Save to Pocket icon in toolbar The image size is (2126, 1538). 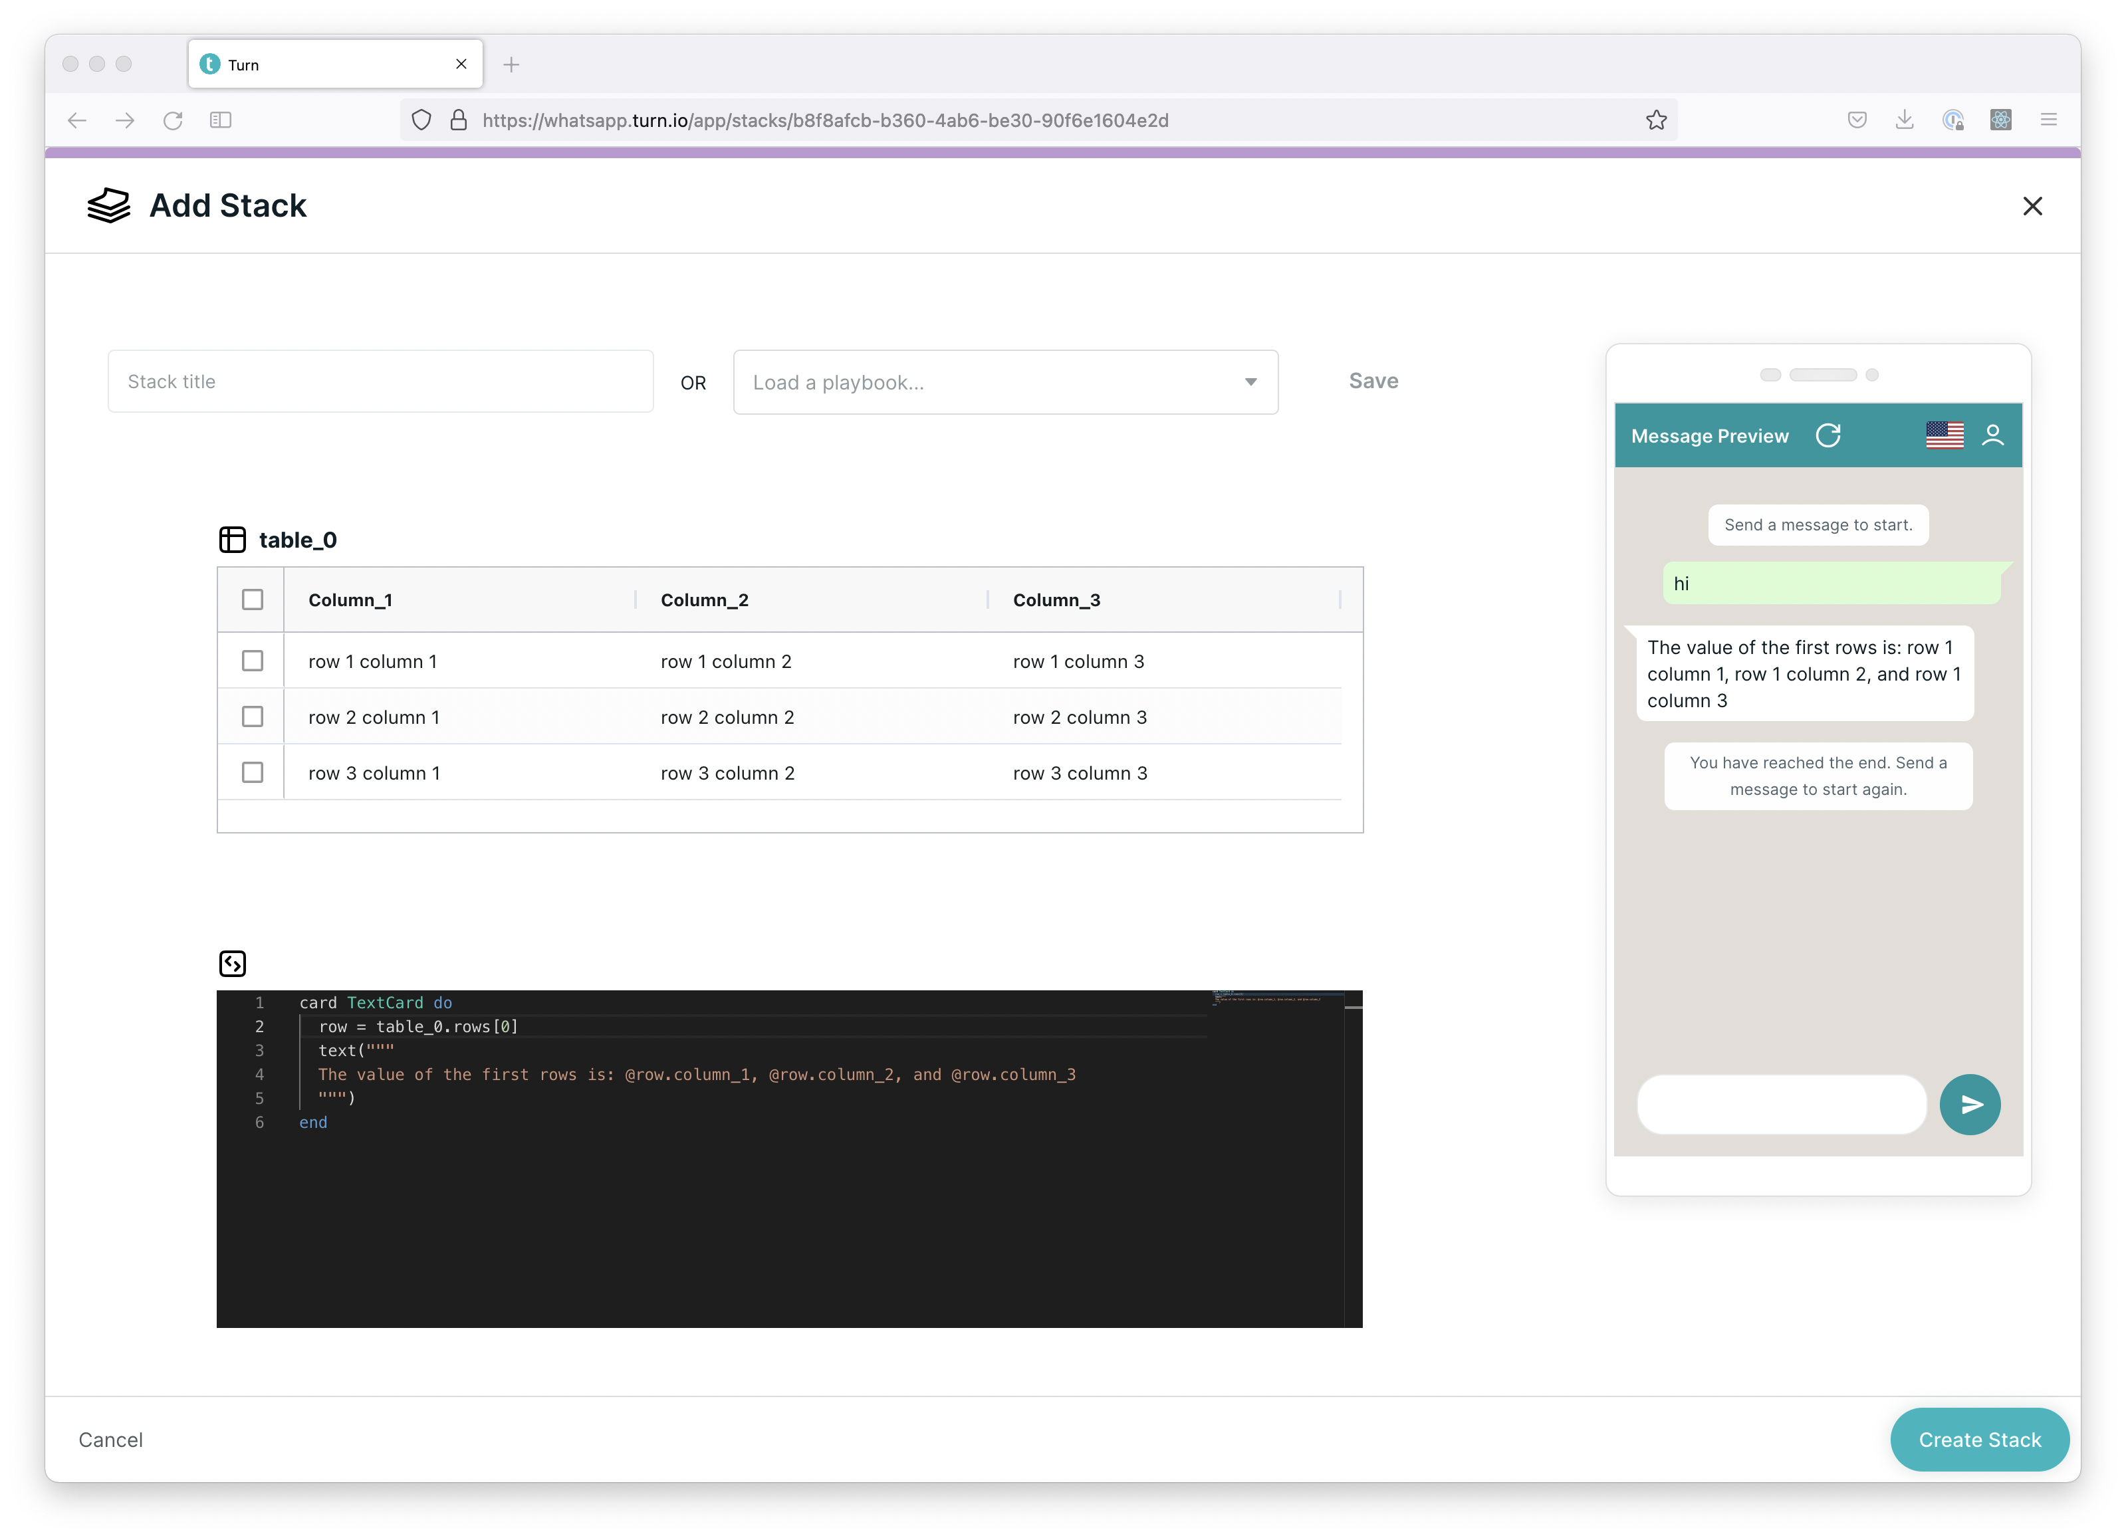1857,120
